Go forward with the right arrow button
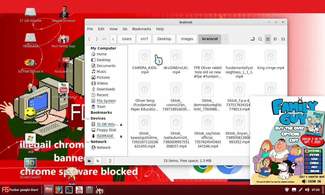This screenshot has height=195, width=325. pyautogui.click(x=97, y=39)
